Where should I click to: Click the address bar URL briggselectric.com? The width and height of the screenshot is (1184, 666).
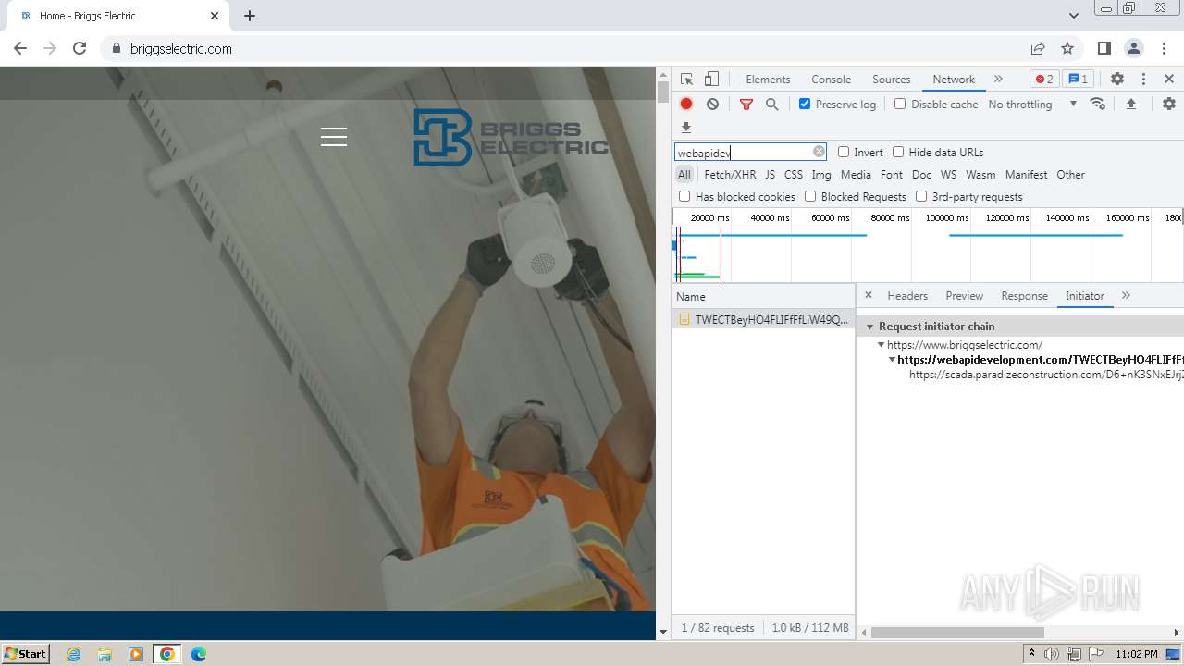[x=181, y=48]
